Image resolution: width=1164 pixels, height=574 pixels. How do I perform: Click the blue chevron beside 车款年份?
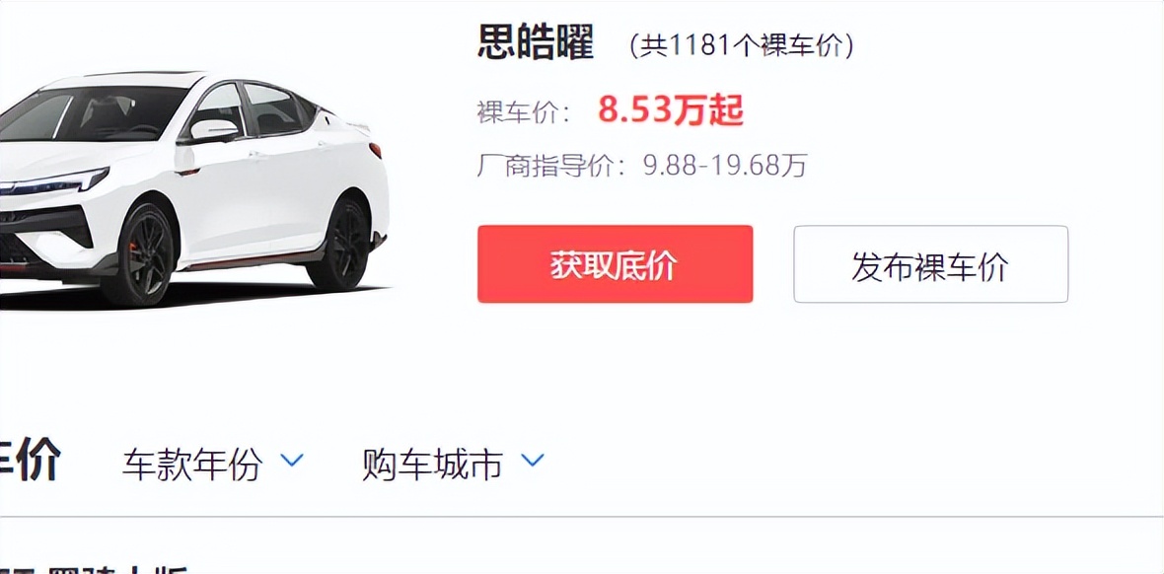292,461
